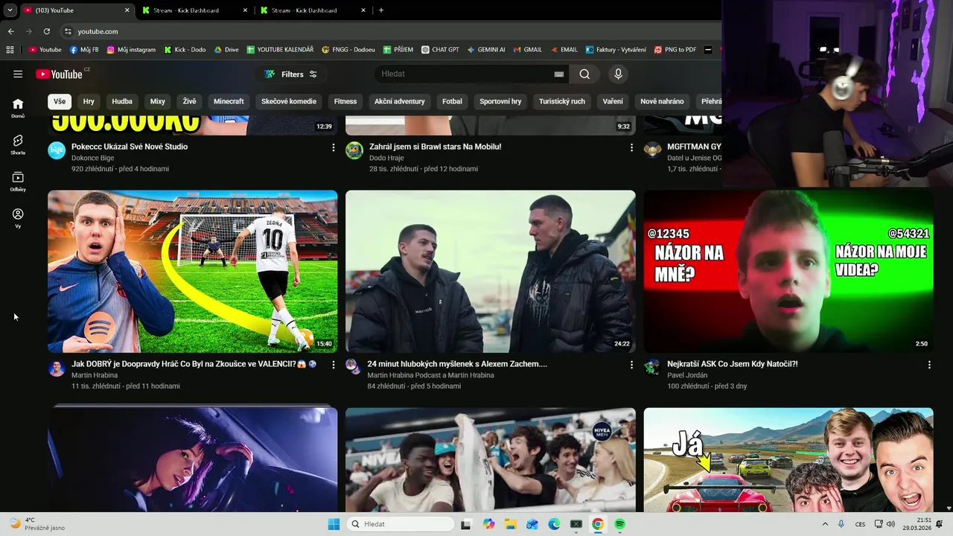Open the GMAIL bookmark
Image resolution: width=953 pixels, height=536 pixels.
[x=527, y=50]
